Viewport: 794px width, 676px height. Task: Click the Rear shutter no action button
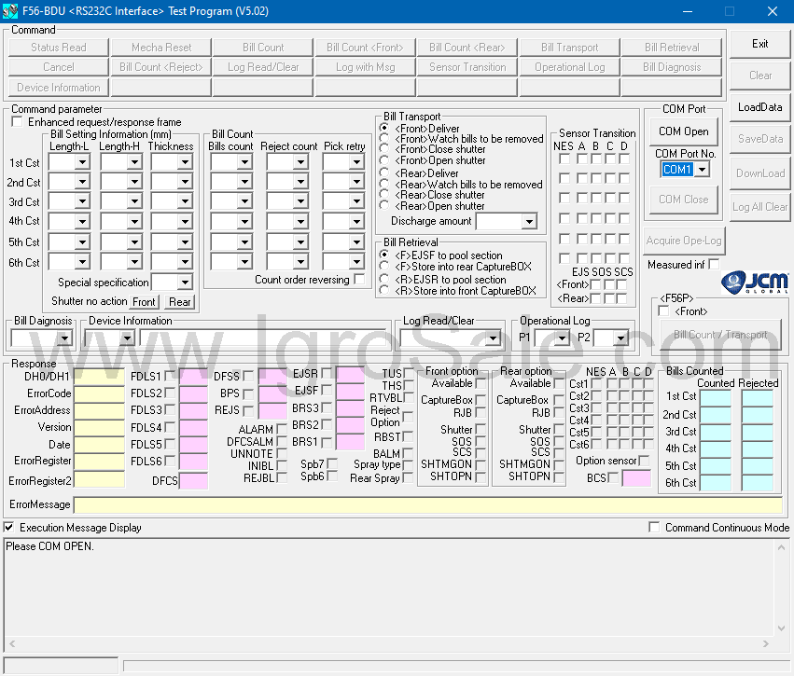pos(179,302)
